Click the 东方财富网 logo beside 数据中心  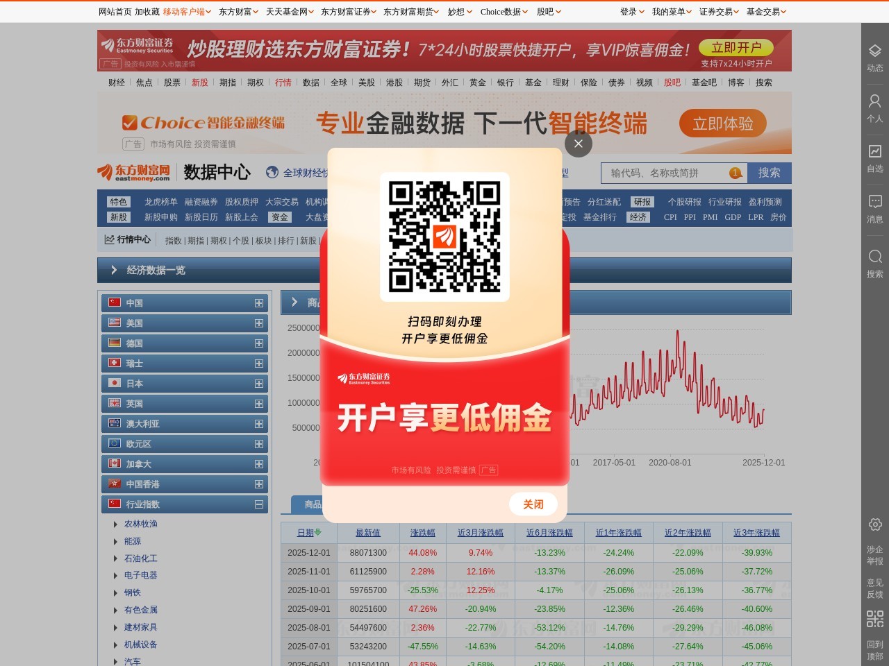[134, 172]
